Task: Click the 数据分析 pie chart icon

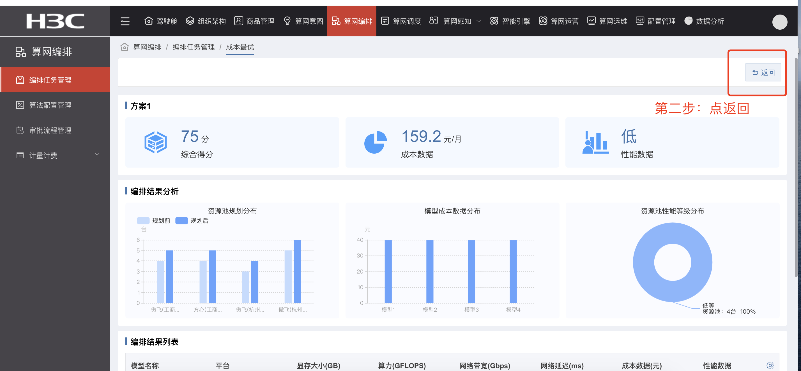Action: 689,21
